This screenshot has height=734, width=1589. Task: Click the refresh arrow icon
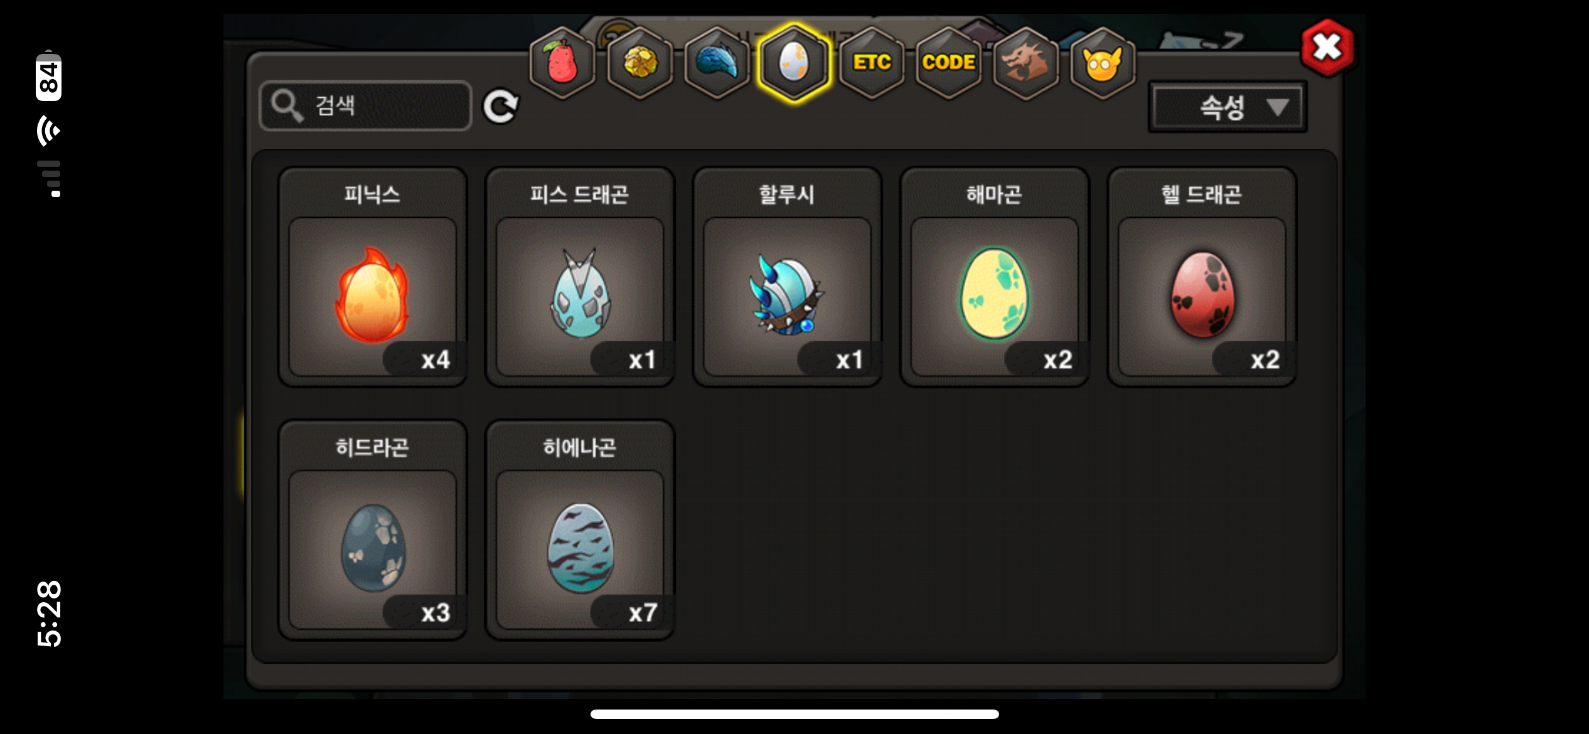coord(500,106)
